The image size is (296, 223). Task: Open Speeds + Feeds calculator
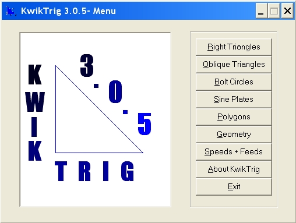[x=234, y=152]
